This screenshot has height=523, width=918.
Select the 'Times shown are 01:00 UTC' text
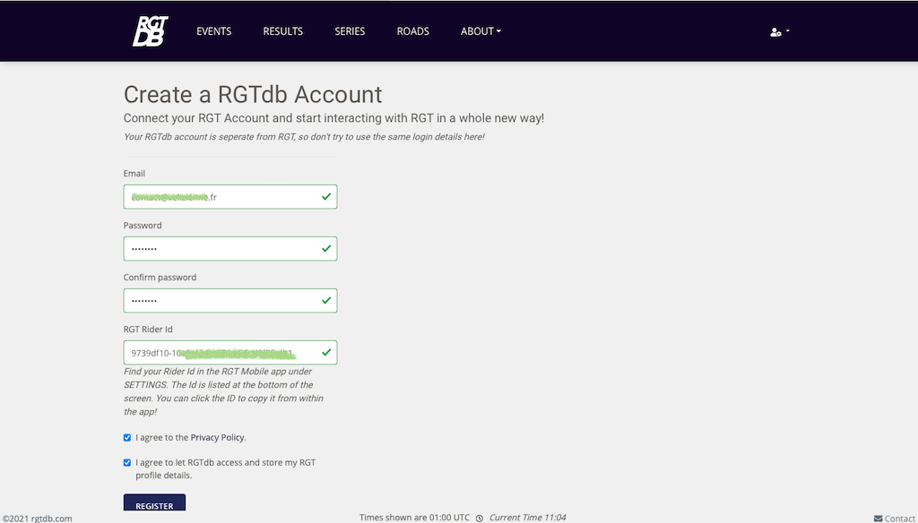click(x=414, y=518)
